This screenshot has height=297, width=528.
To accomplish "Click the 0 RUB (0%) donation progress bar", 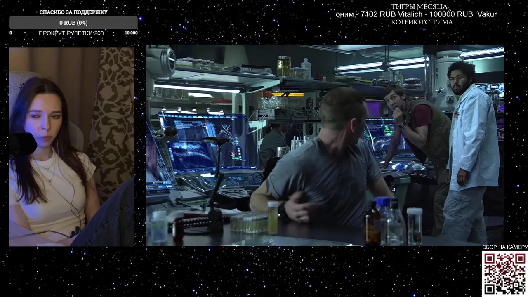I will tap(73, 23).
